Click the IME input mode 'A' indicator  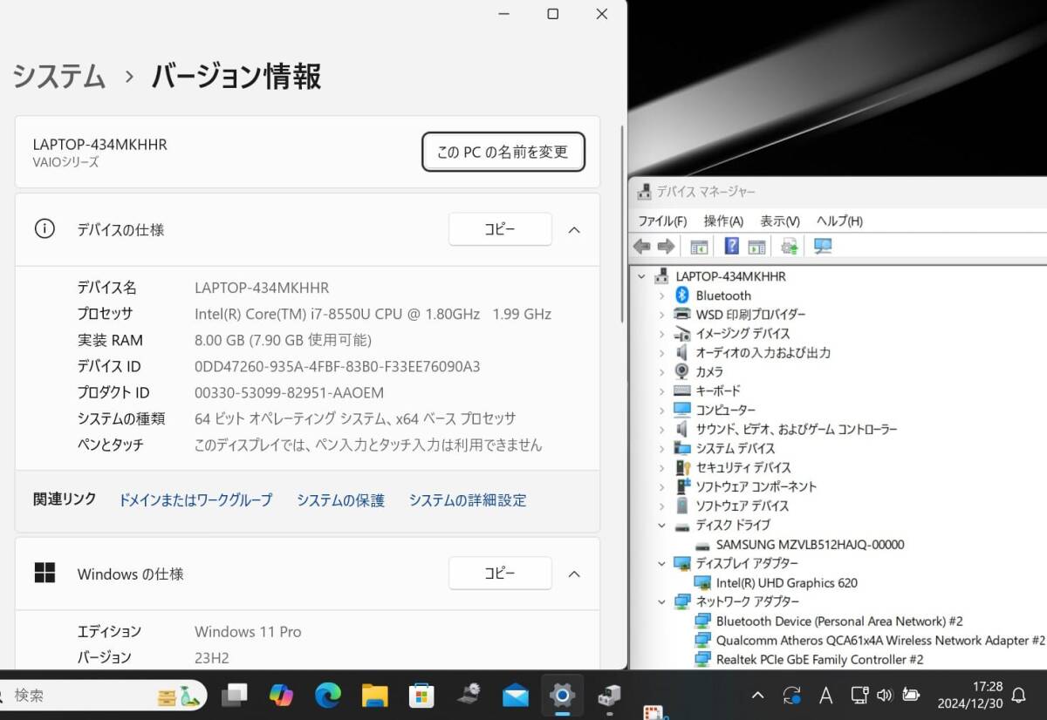[825, 696]
